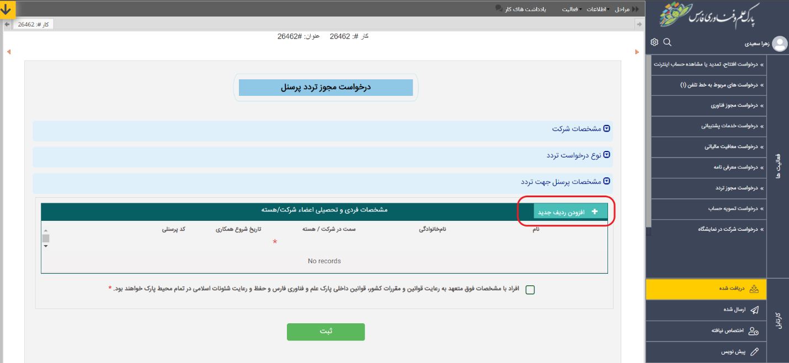Open the user profile avatar

[x=780, y=43]
